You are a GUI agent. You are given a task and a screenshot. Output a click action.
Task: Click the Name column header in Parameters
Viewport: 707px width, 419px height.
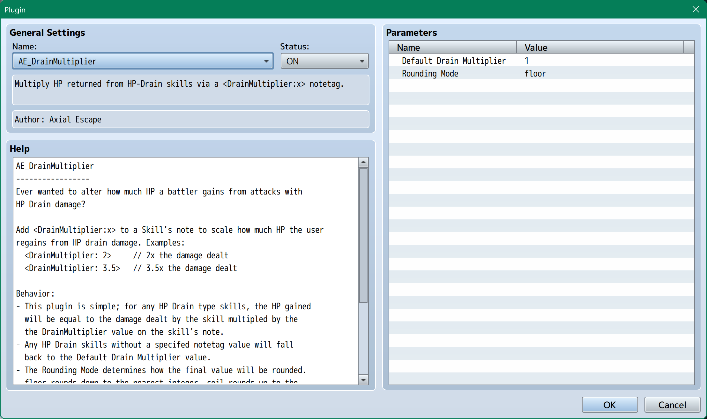[453, 47]
